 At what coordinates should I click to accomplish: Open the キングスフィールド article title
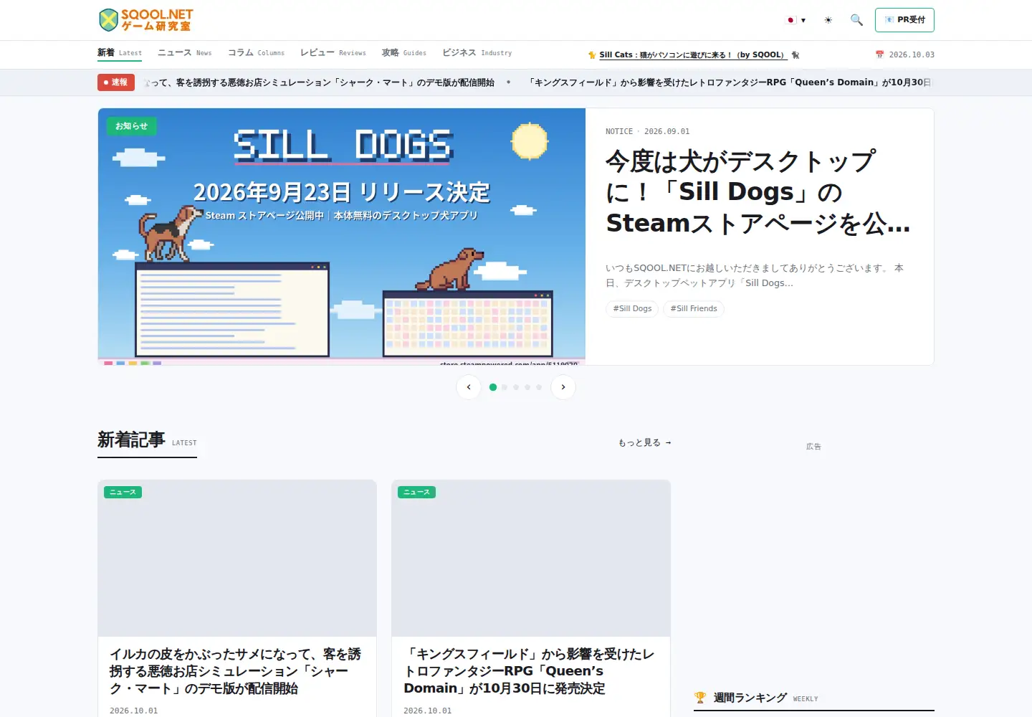[530, 671]
